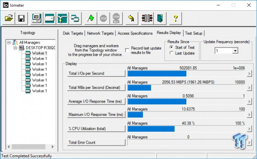Select the All Managers tree icon

click(x=15, y=42)
